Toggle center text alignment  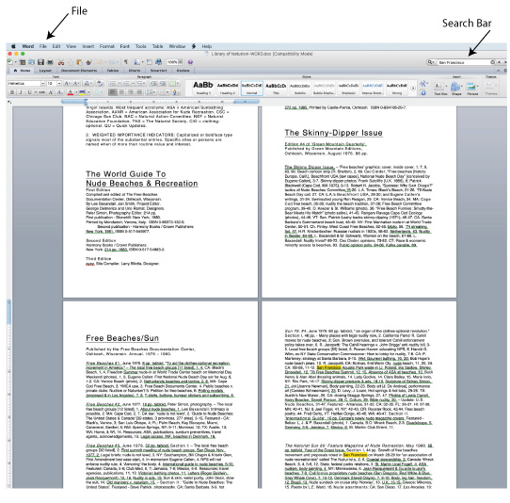(121, 92)
